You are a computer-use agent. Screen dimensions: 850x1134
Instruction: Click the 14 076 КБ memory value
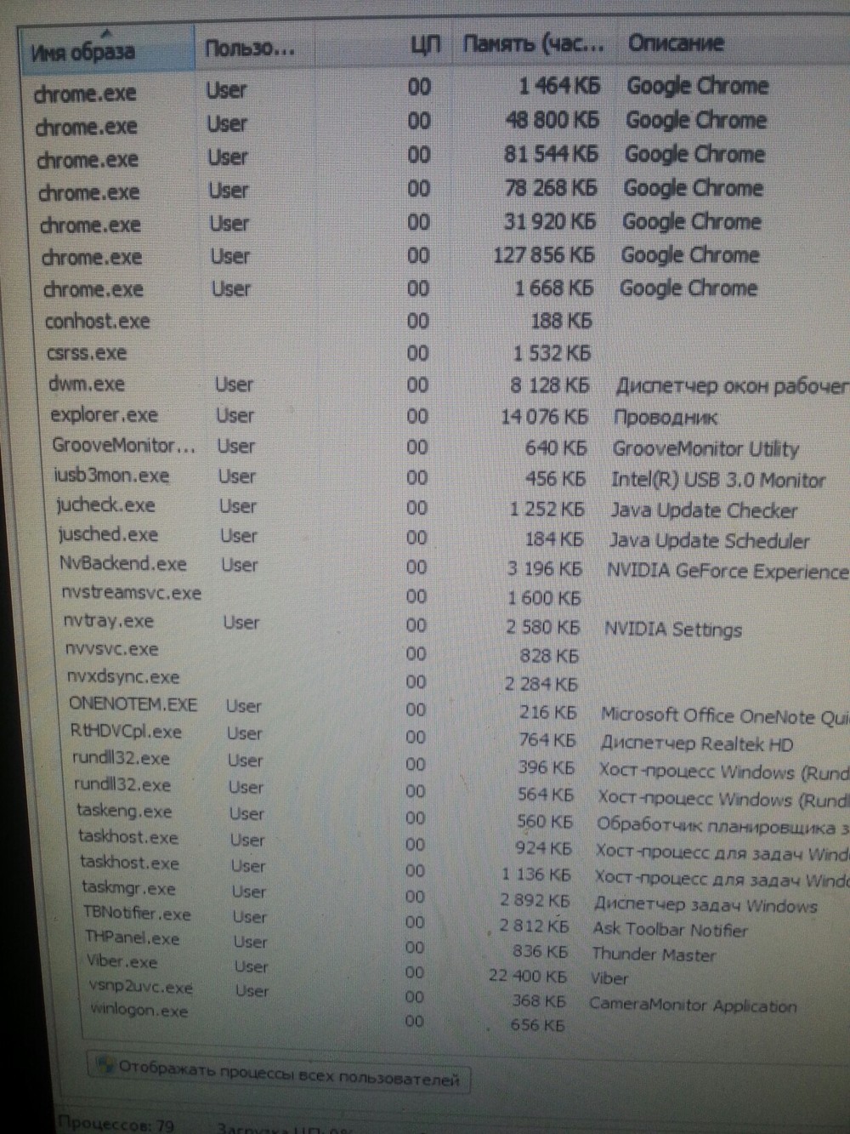tap(544, 416)
